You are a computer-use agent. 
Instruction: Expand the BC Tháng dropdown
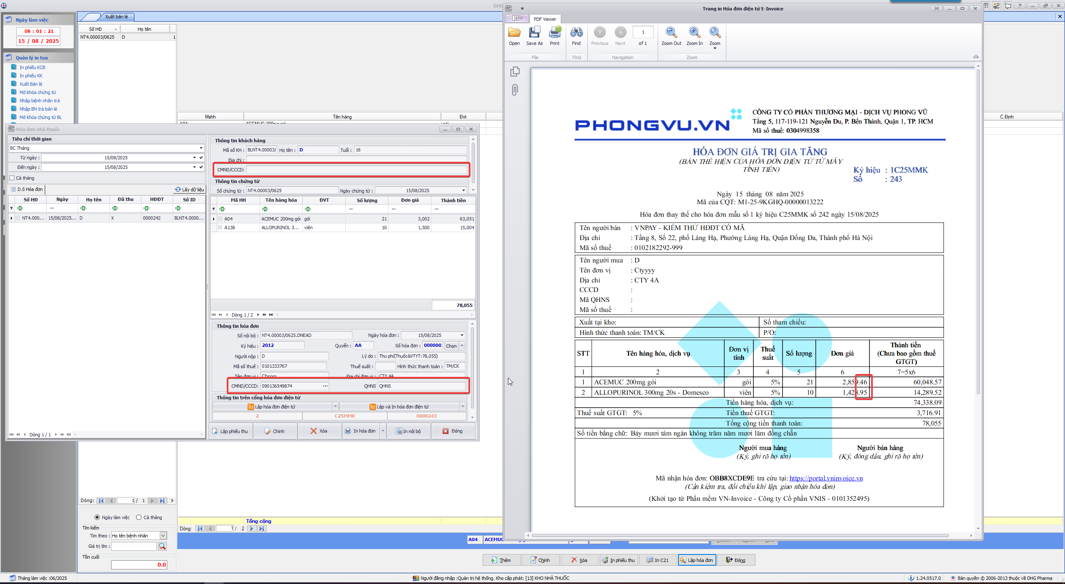[201, 148]
